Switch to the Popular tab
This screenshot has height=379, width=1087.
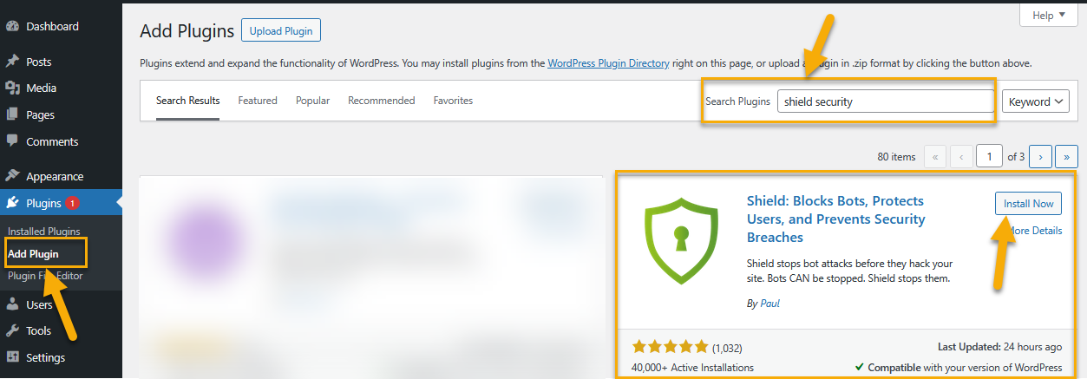(312, 101)
